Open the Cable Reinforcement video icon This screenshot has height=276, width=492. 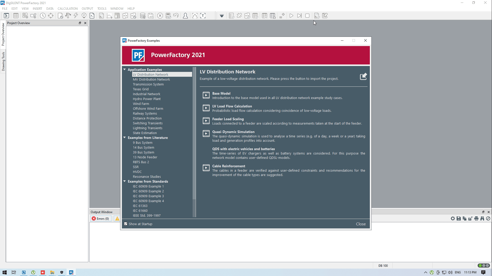(x=206, y=168)
